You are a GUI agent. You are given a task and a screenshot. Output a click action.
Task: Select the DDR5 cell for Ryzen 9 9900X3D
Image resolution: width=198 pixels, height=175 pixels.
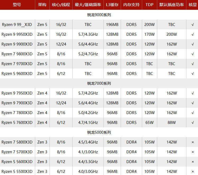pos(132,44)
